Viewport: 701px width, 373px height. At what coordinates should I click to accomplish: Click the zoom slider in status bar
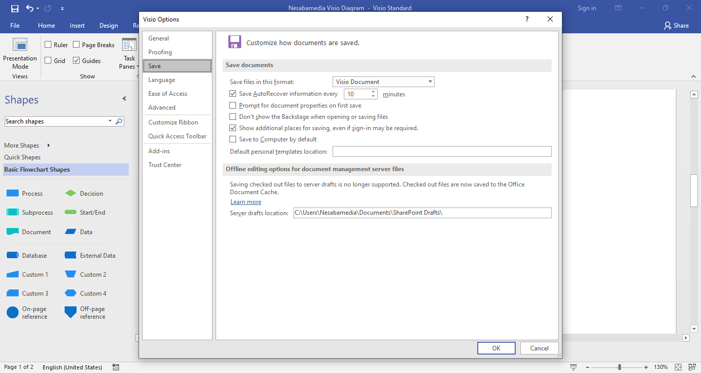619,367
